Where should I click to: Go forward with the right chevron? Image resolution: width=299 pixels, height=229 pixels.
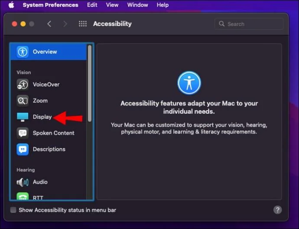click(65, 24)
